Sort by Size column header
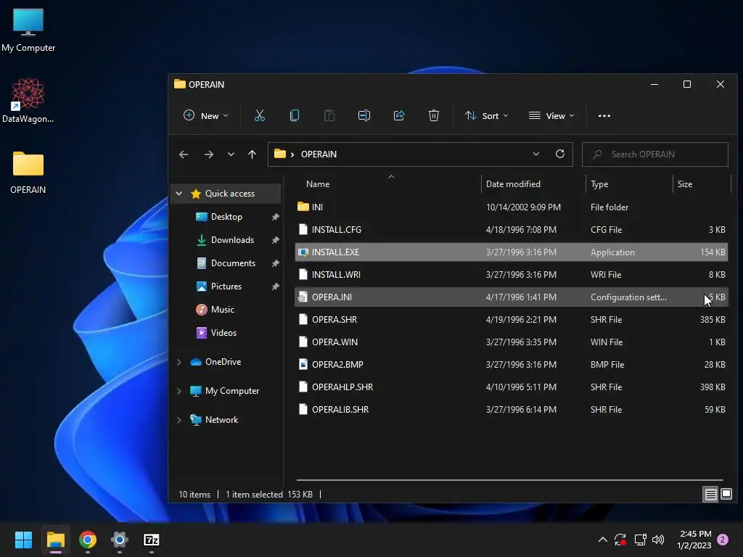Viewport: 743px width, 557px height. pyautogui.click(x=702, y=184)
